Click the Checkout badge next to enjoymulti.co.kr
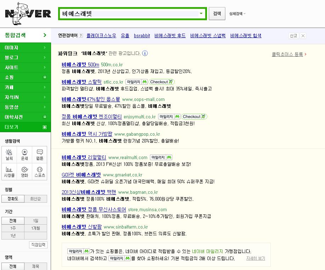The width and height of the screenshot is (325, 270). [194, 117]
